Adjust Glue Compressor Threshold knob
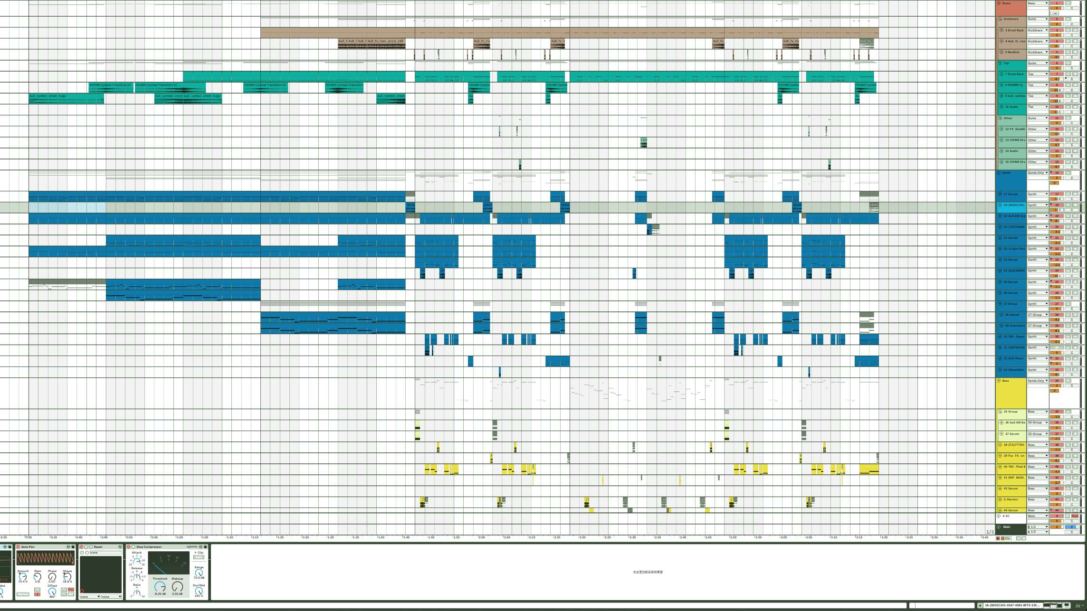 160,586
